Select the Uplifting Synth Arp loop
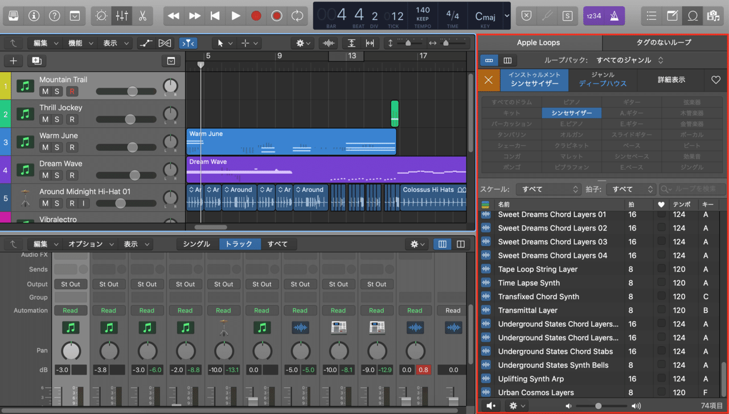Viewport: 729px width, 414px height. click(x=531, y=379)
